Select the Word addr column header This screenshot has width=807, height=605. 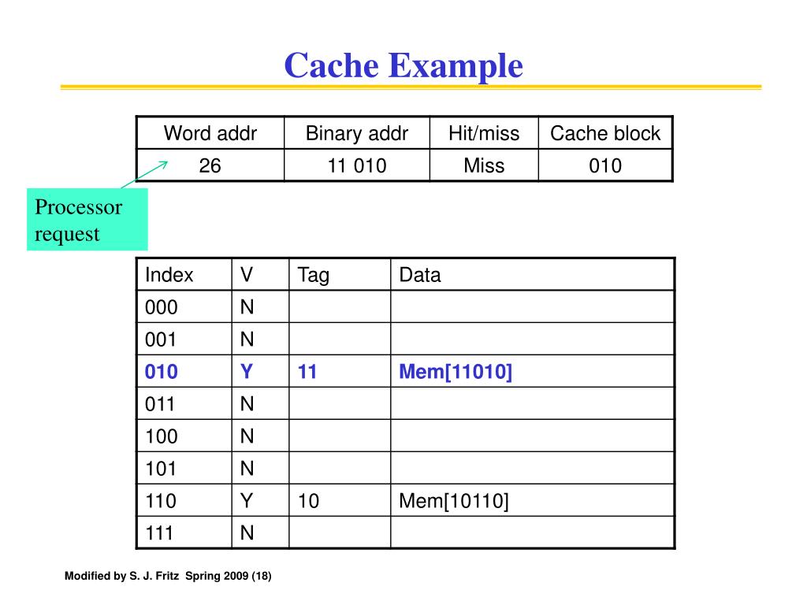(x=210, y=133)
